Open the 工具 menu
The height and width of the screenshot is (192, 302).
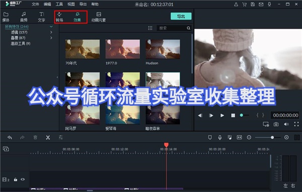[x=59, y=4]
